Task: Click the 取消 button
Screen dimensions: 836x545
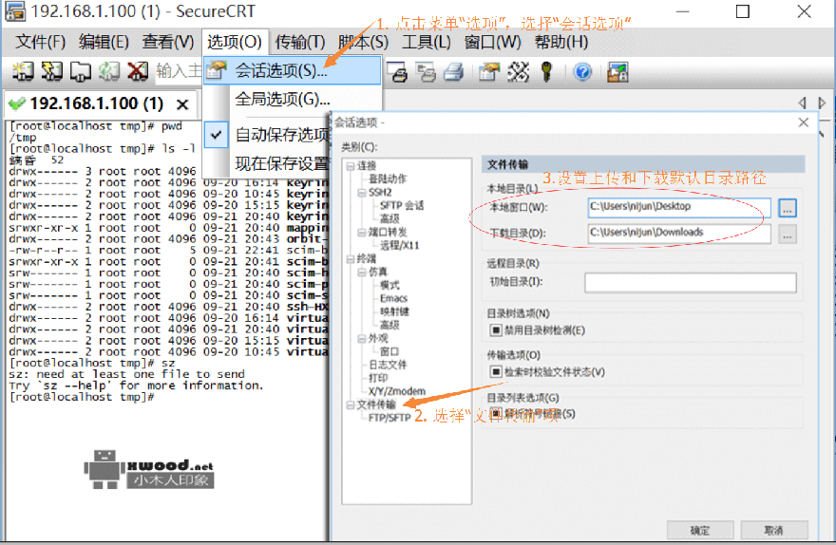Action: click(x=773, y=530)
